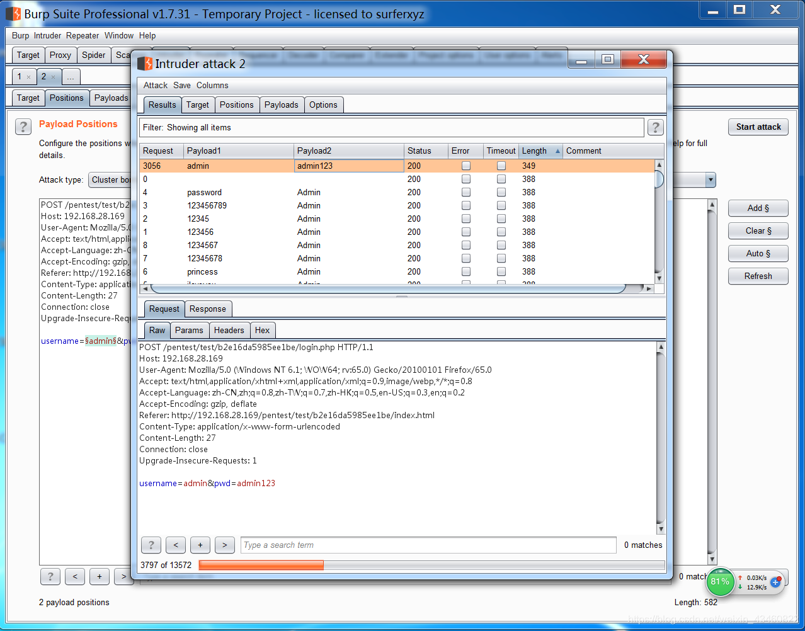
Task: Click the Filter: Showing all items bar
Action: 392,127
